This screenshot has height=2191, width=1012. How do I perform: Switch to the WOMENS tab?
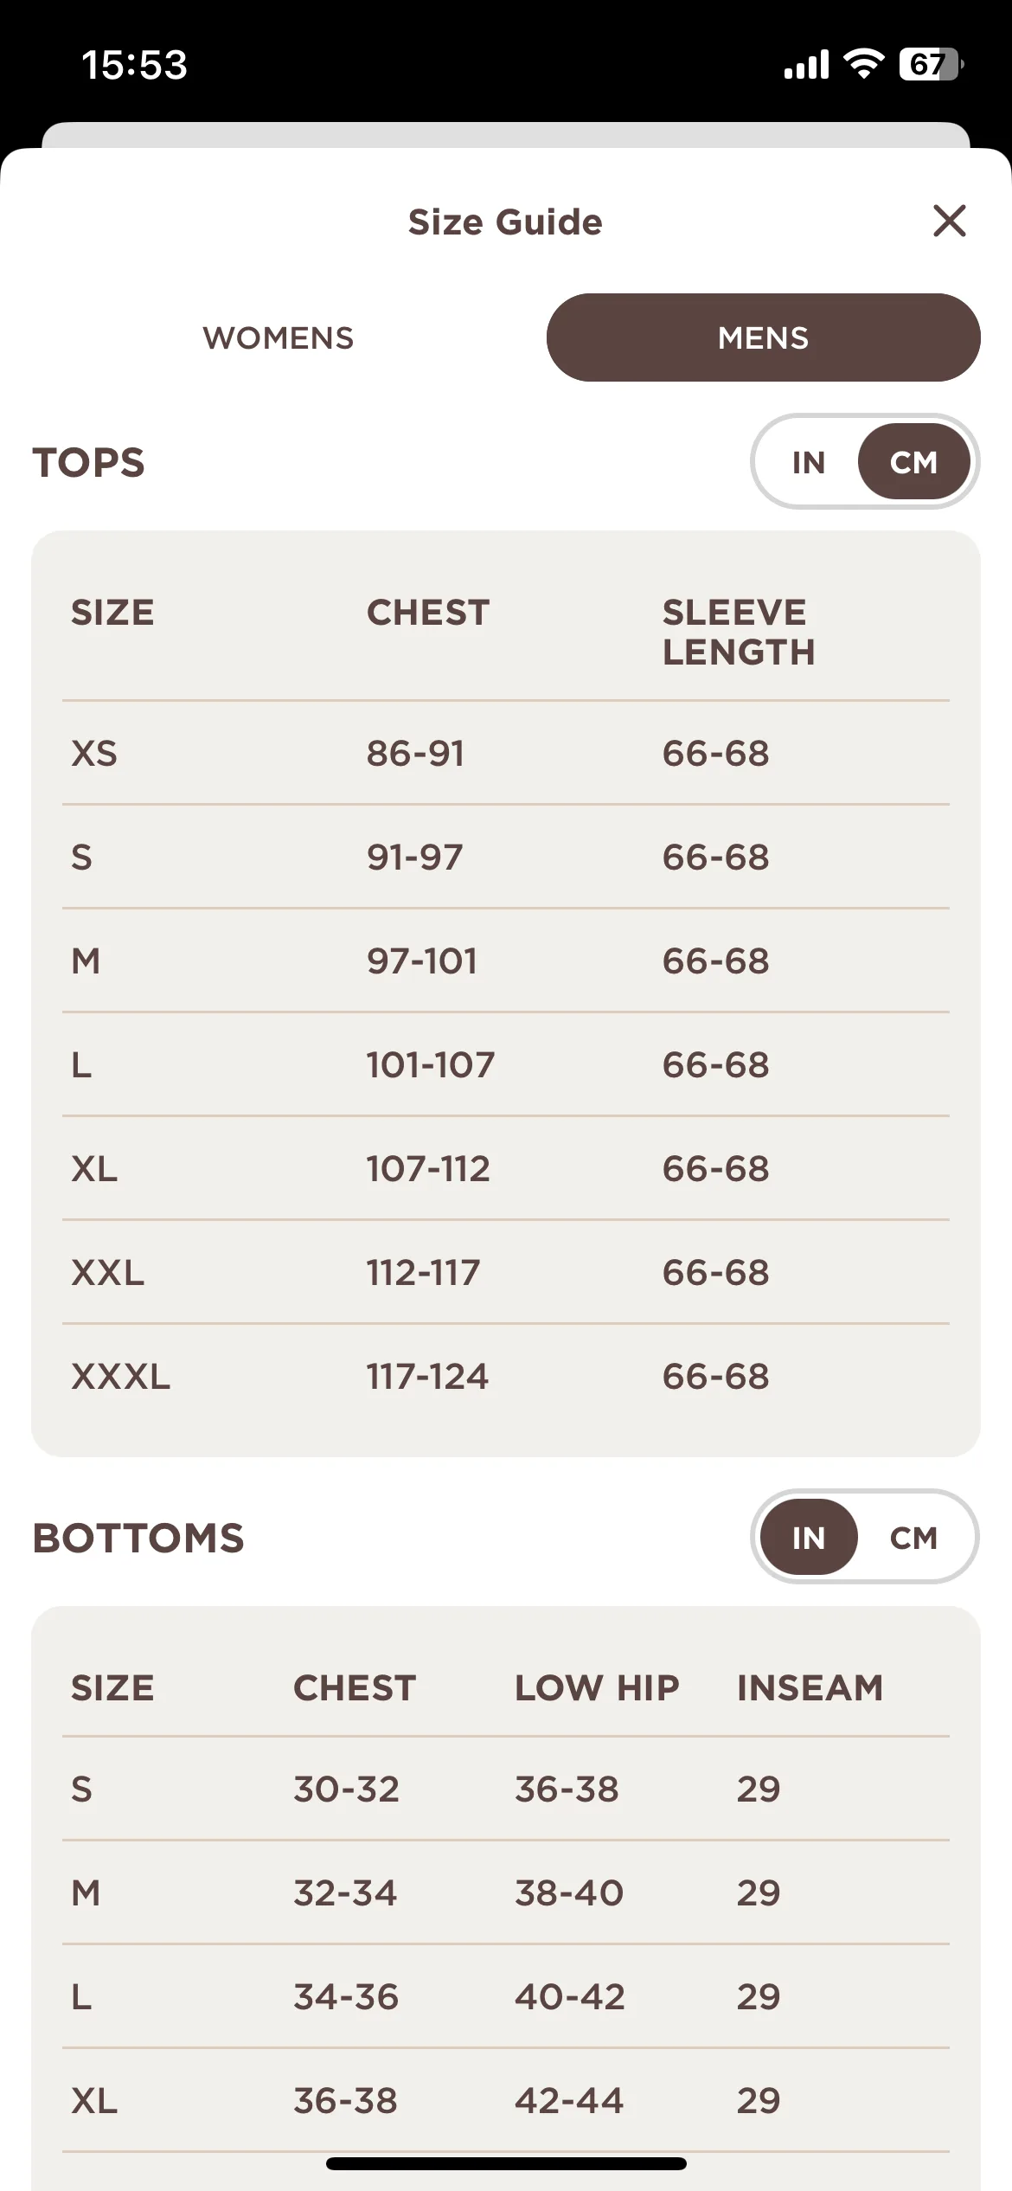tap(279, 337)
